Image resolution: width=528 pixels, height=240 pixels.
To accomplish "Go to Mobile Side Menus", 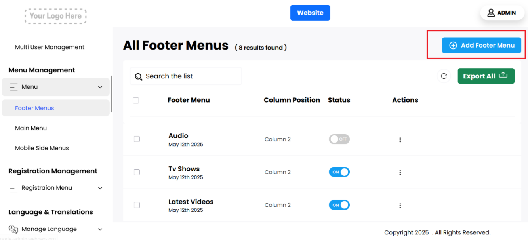I will (42, 148).
